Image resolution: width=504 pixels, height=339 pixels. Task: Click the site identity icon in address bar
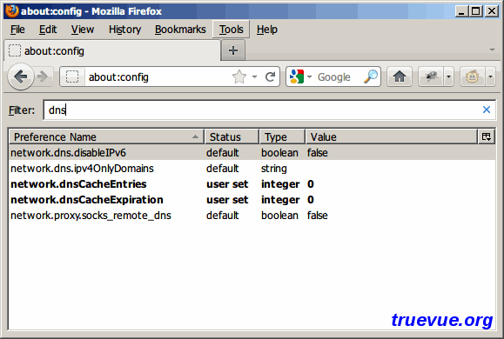pos(72,76)
